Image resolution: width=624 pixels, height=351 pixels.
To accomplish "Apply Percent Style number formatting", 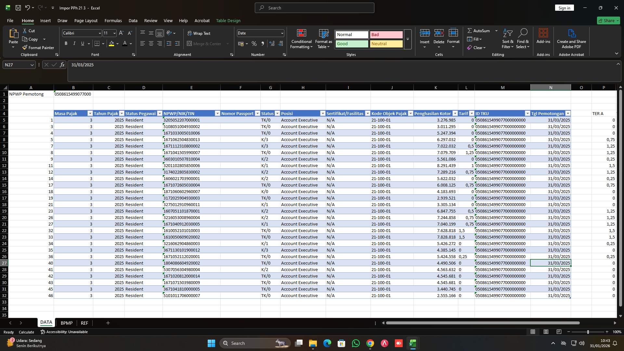I will [x=254, y=44].
